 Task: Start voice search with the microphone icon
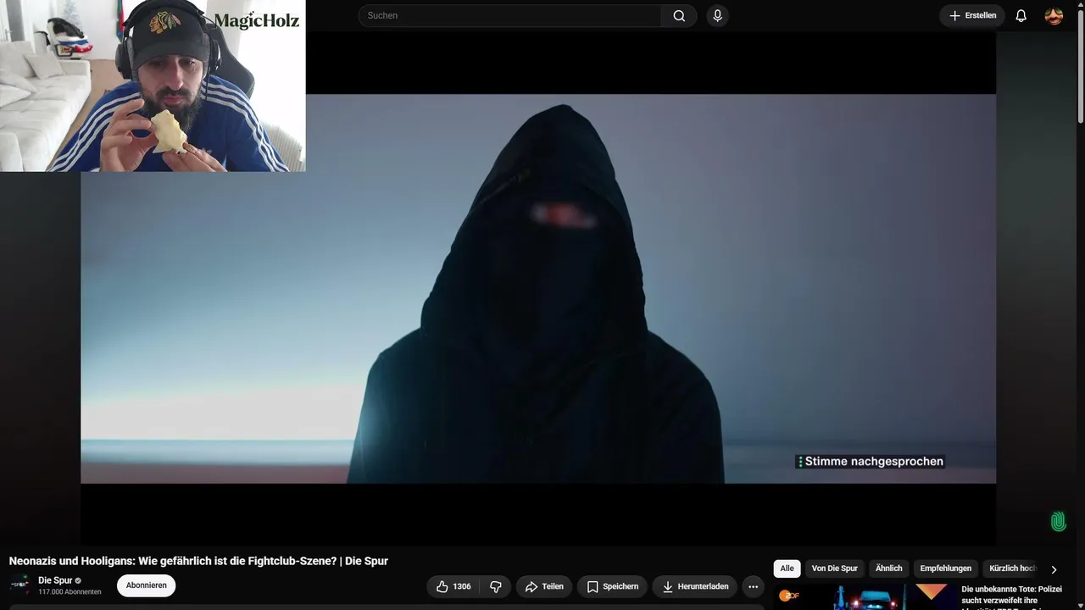(x=717, y=16)
